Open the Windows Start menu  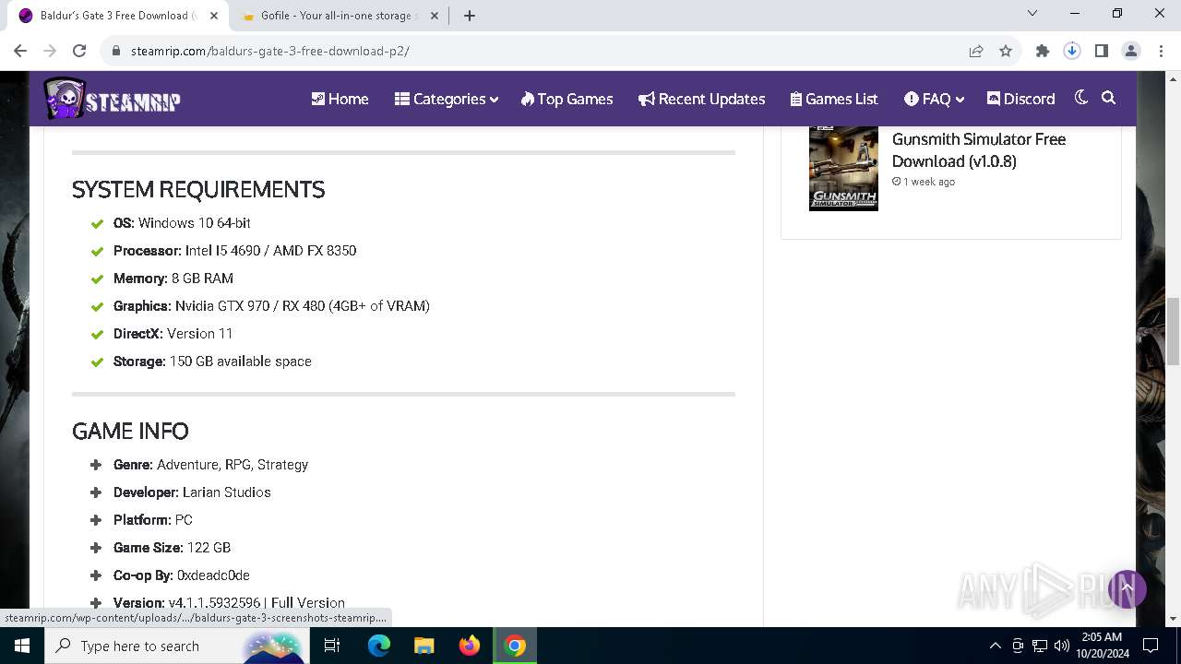(x=22, y=646)
